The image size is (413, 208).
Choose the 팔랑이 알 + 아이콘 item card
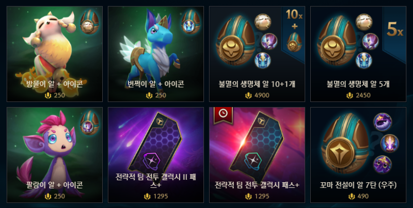tap(55, 155)
